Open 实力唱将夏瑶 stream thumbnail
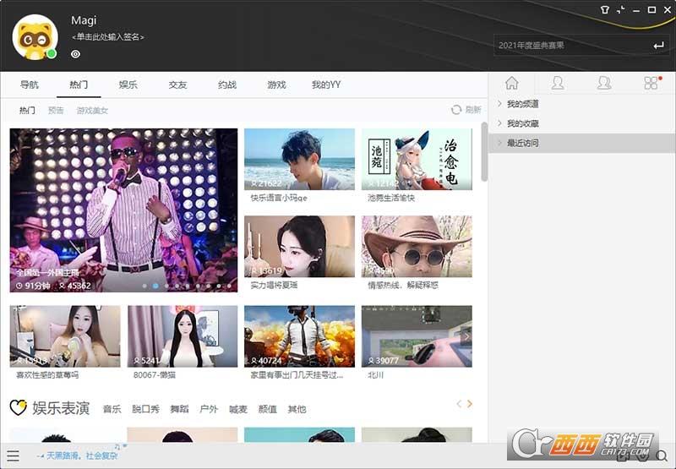The height and width of the screenshot is (469, 676). (x=299, y=247)
